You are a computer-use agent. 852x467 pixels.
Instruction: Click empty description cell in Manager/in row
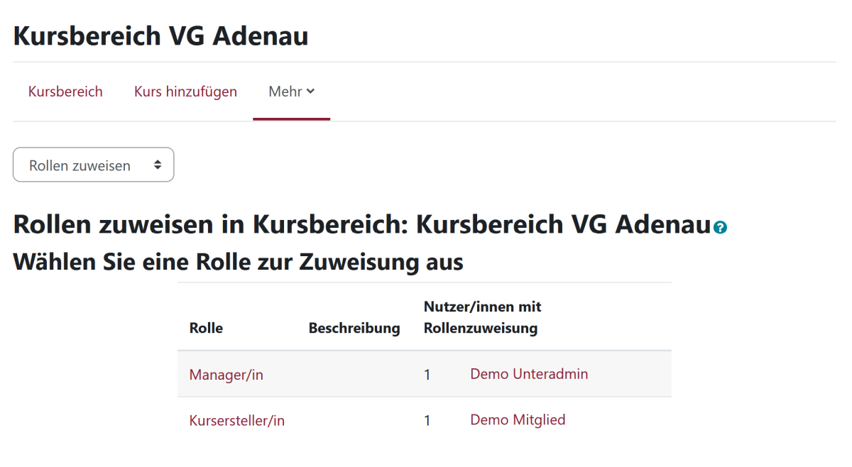point(354,375)
